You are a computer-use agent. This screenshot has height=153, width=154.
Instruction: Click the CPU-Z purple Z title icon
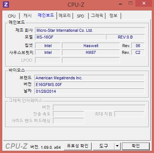[6, 4]
